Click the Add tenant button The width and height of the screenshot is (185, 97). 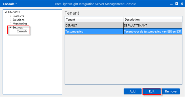point(132,91)
